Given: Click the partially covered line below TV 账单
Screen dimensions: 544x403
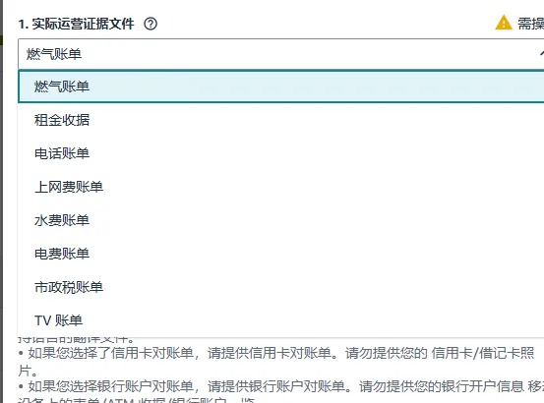Looking at the screenshot, I should [x=77, y=339].
